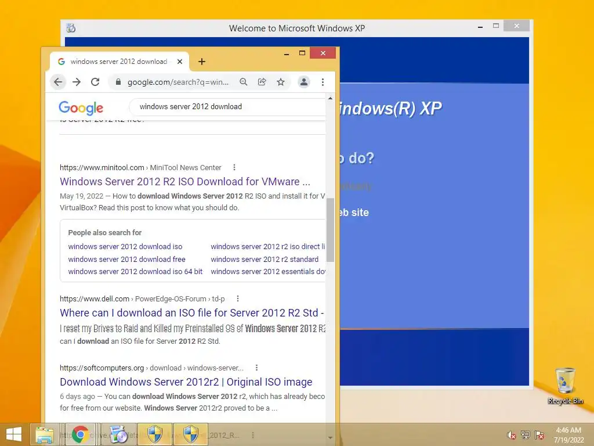This screenshot has width=594, height=446.
Task: Open softcomputers.org result options menu
Action: (256, 368)
